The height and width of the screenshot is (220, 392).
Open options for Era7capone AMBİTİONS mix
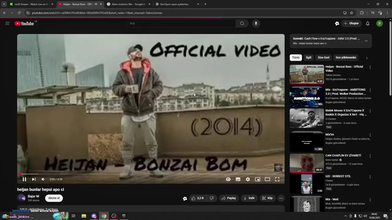[x=370, y=90]
